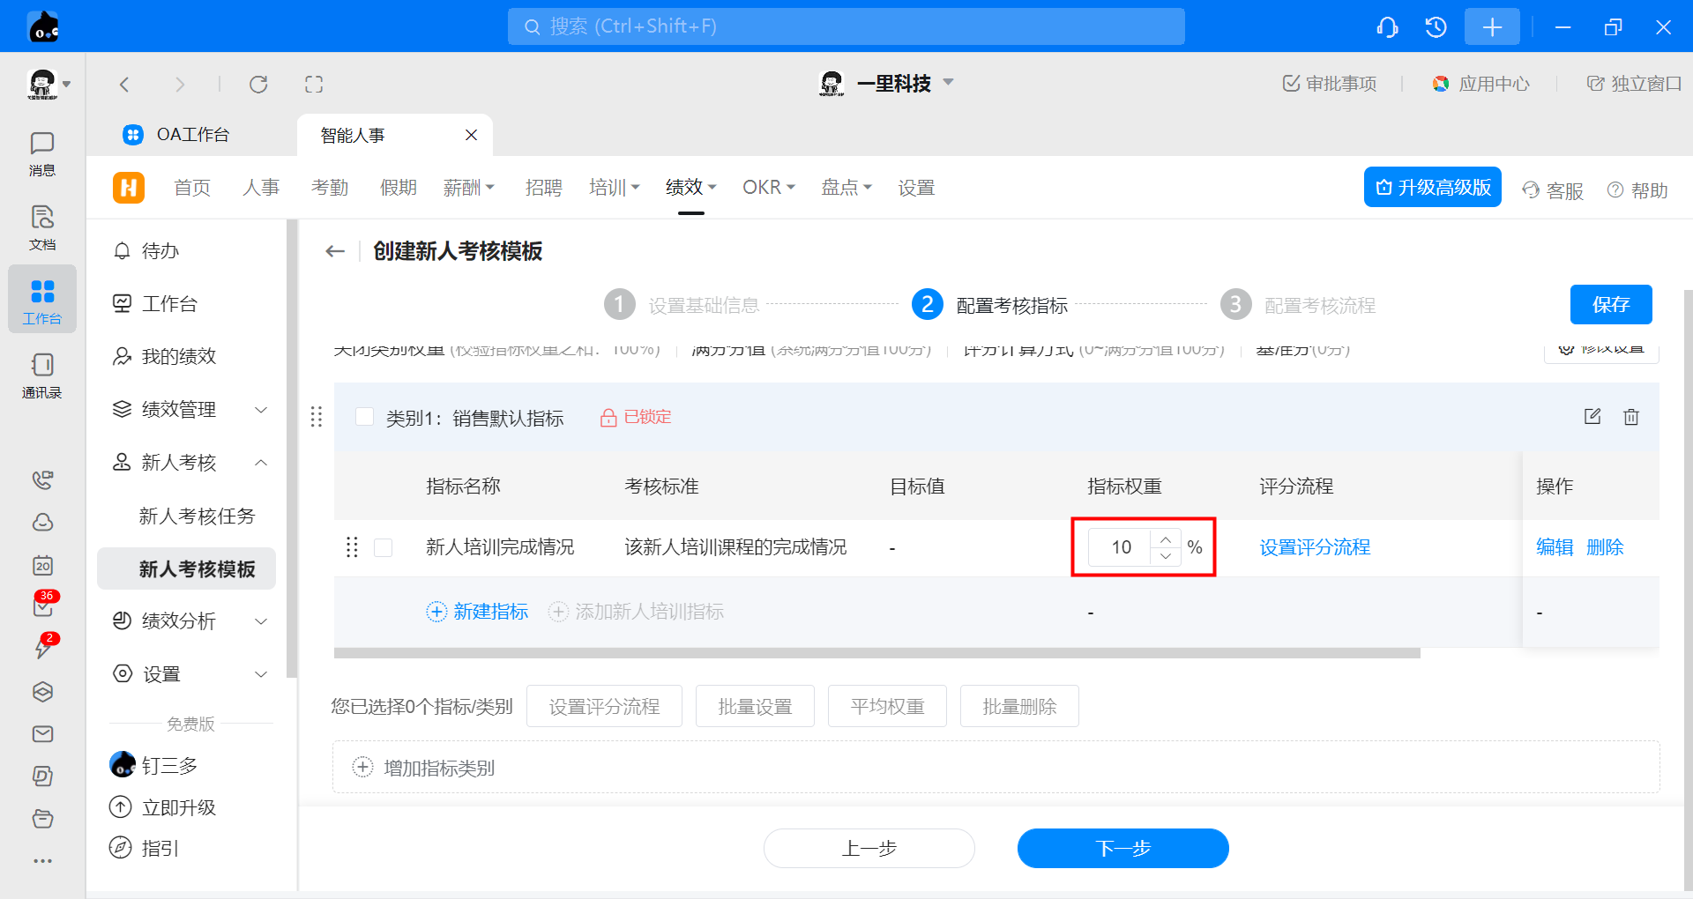This screenshot has height=899, width=1693.
Task: Click the indicator weight input field
Action: 1120,547
